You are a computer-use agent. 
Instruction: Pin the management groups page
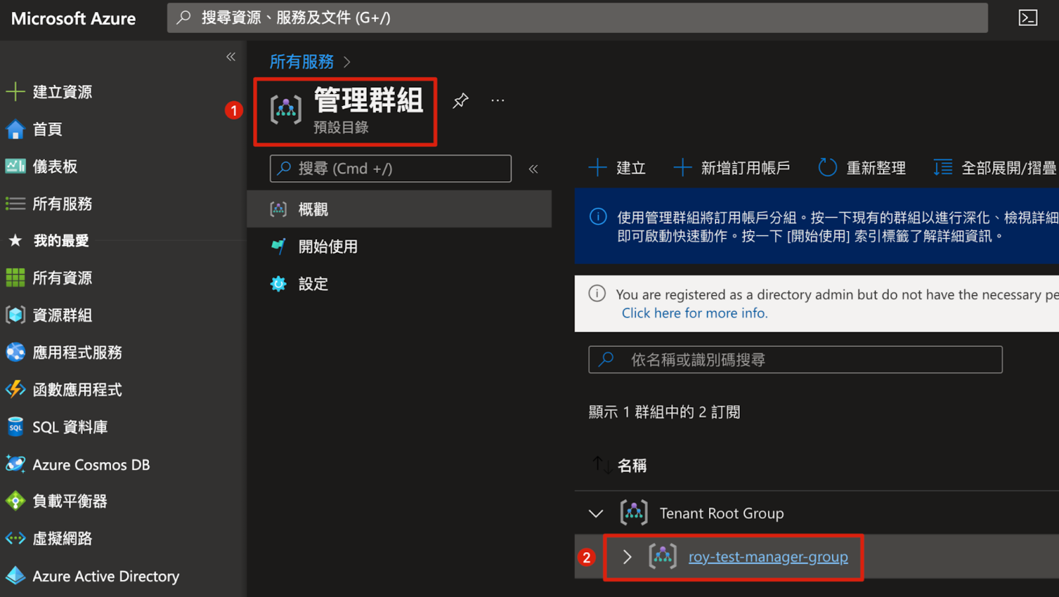tap(460, 101)
